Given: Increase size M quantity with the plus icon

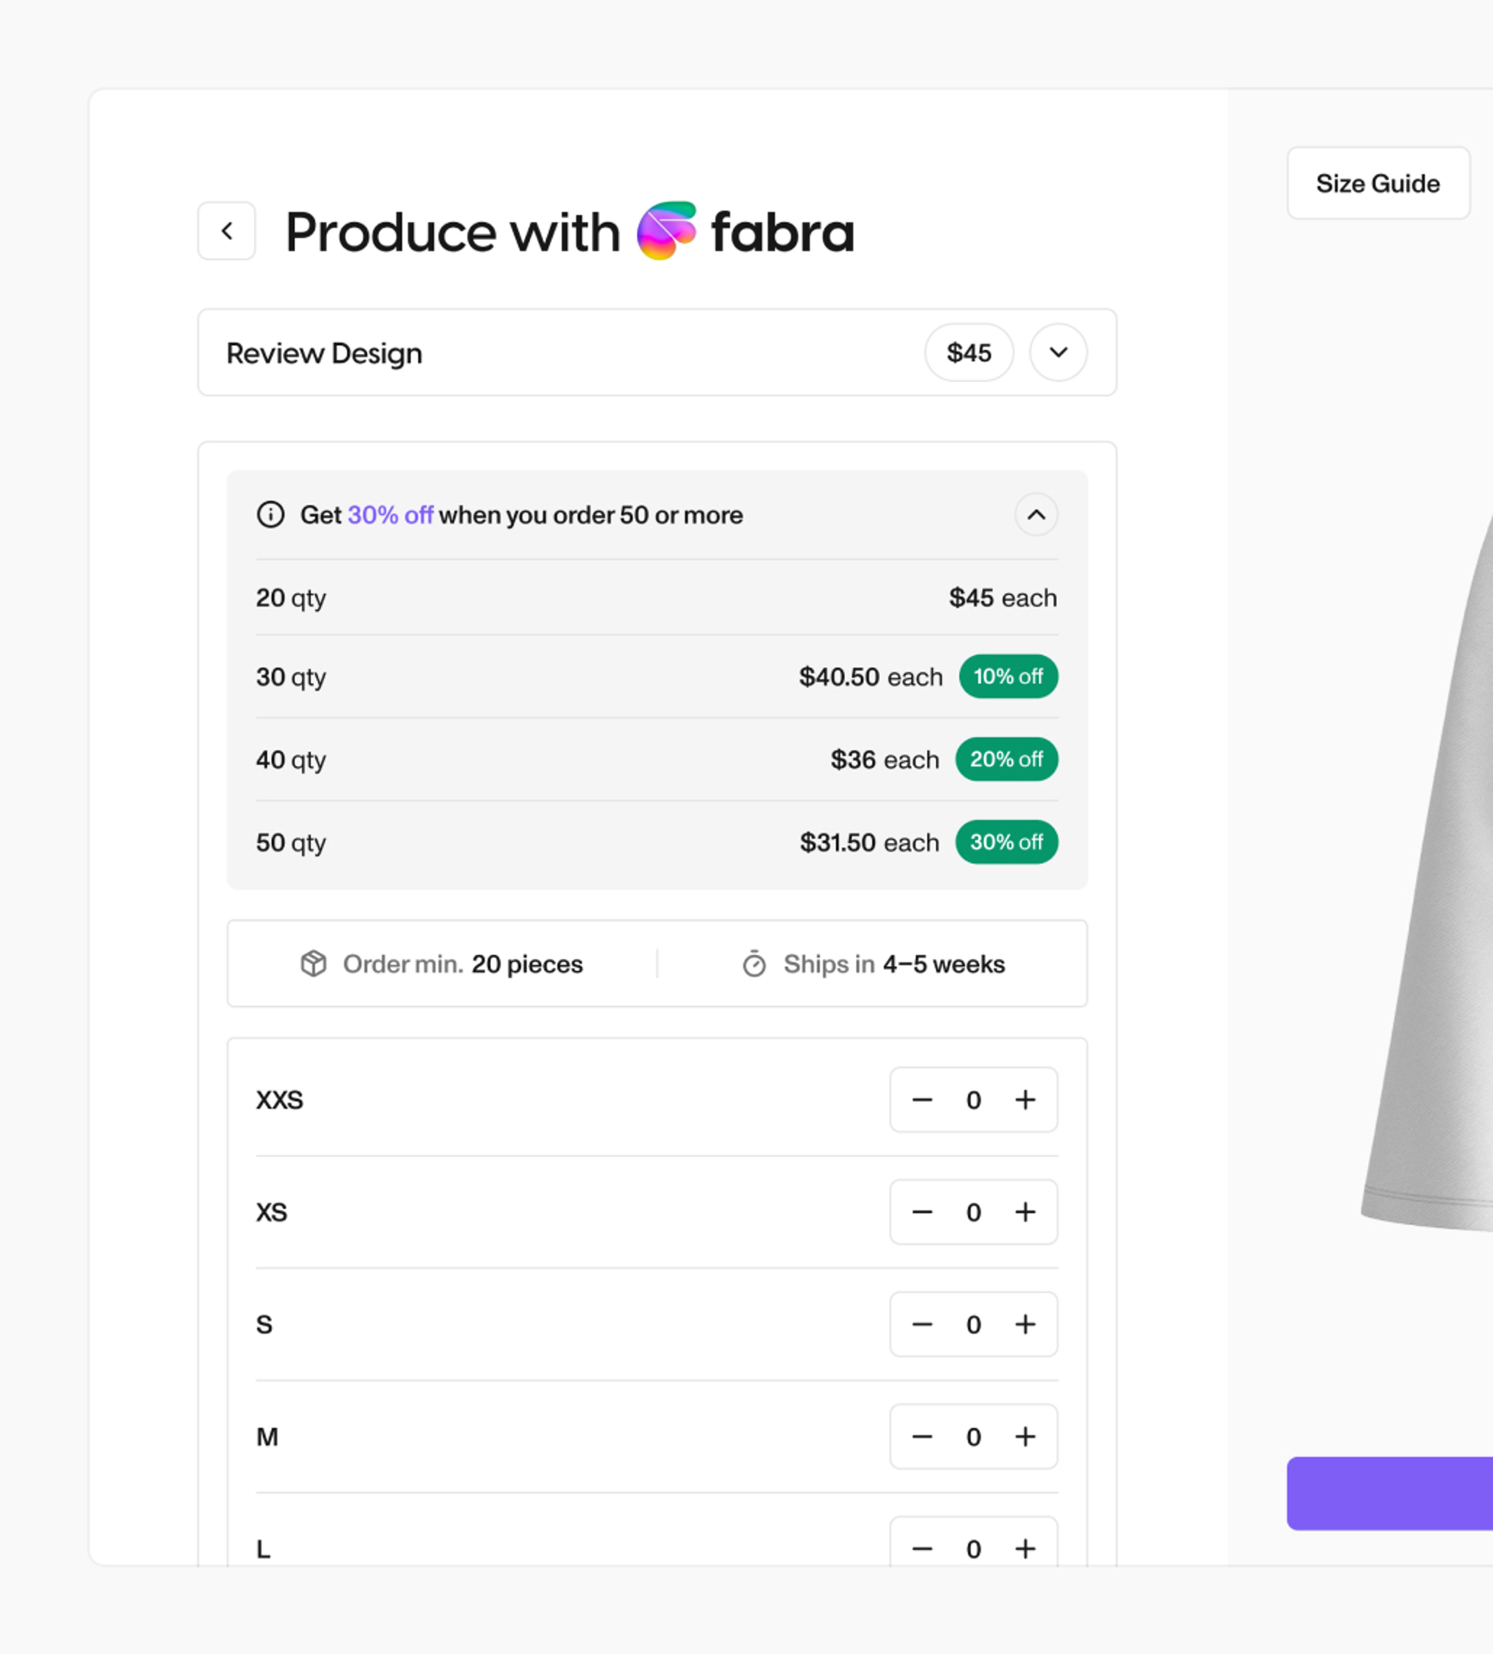Looking at the screenshot, I should click(x=1024, y=1437).
